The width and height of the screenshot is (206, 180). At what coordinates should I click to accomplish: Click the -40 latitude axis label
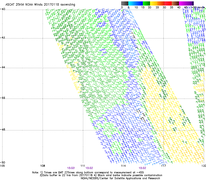[x=3, y=9]
